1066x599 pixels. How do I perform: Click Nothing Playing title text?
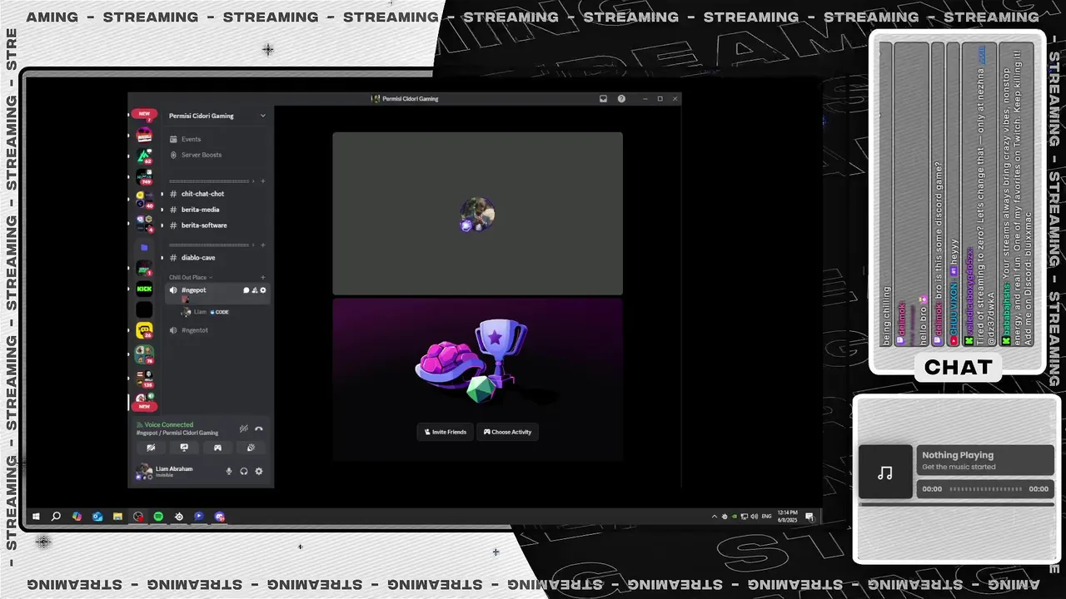pos(958,455)
